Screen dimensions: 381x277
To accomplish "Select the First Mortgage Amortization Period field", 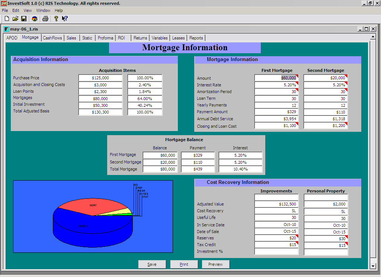I will (276, 92).
